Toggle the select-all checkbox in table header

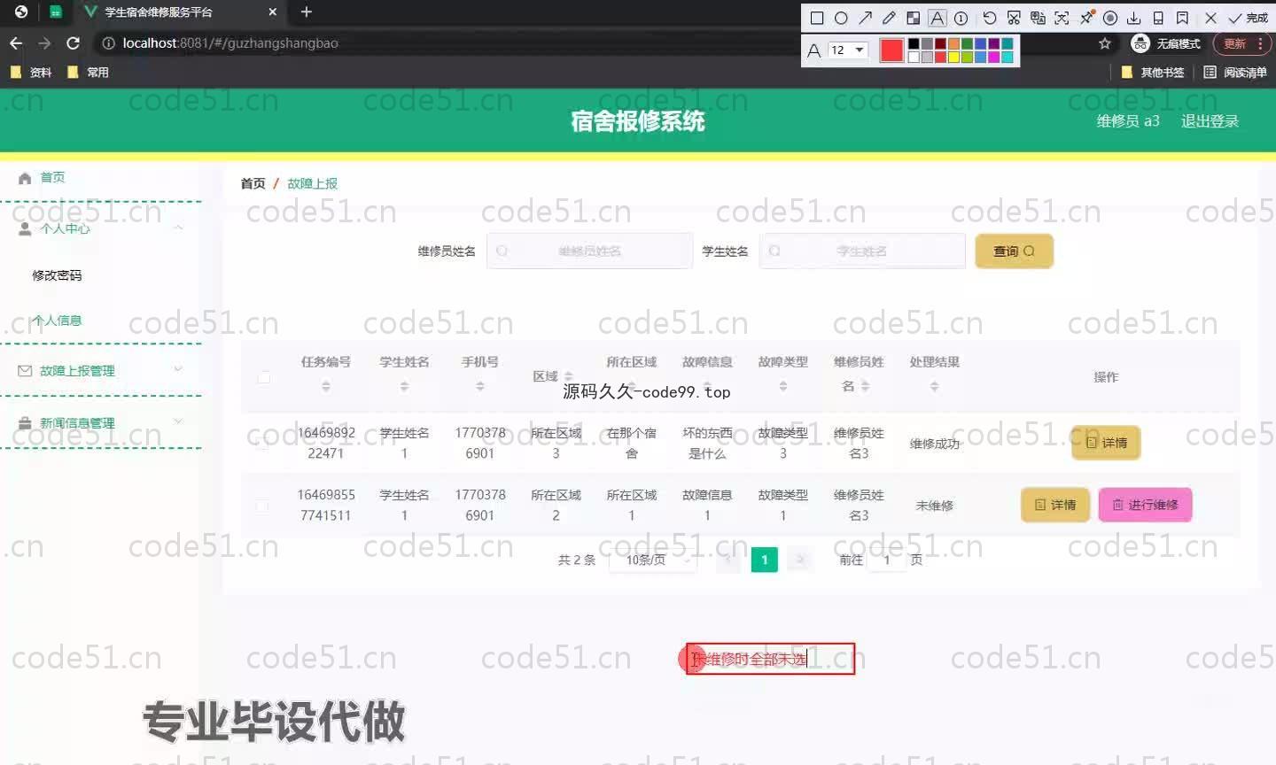pos(263,377)
